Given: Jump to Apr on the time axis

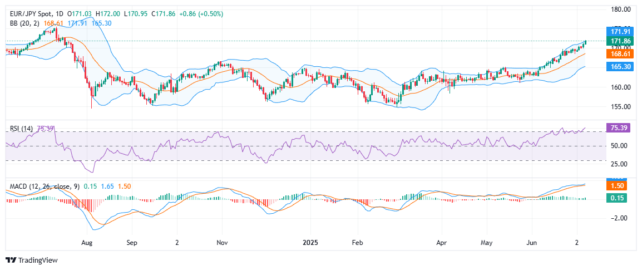Looking at the screenshot, I should 442,243.
